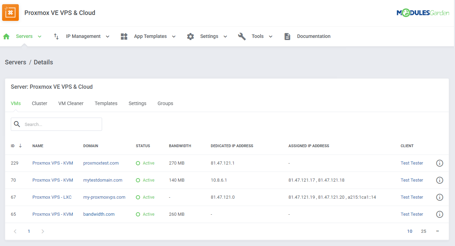Go to previous page arrow
The height and width of the screenshot is (246, 455).
point(15,231)
